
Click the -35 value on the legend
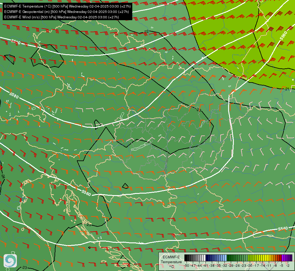point(218,266)
